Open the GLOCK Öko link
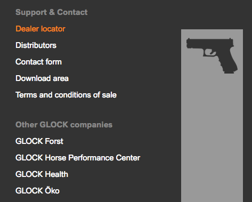Viewport: 252px width, 202px height. (x=37, y=191)
